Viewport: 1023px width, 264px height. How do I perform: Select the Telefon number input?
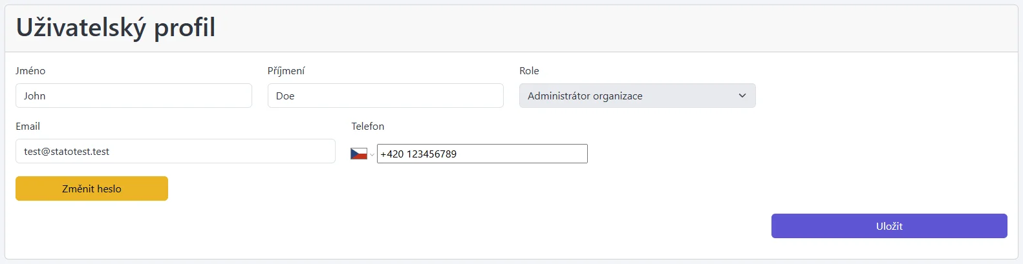[482, 154]
